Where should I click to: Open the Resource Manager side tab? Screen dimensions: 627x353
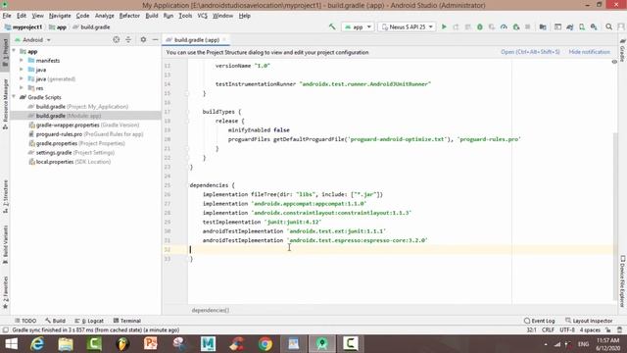pyautogui.click(x=5, y=104)
